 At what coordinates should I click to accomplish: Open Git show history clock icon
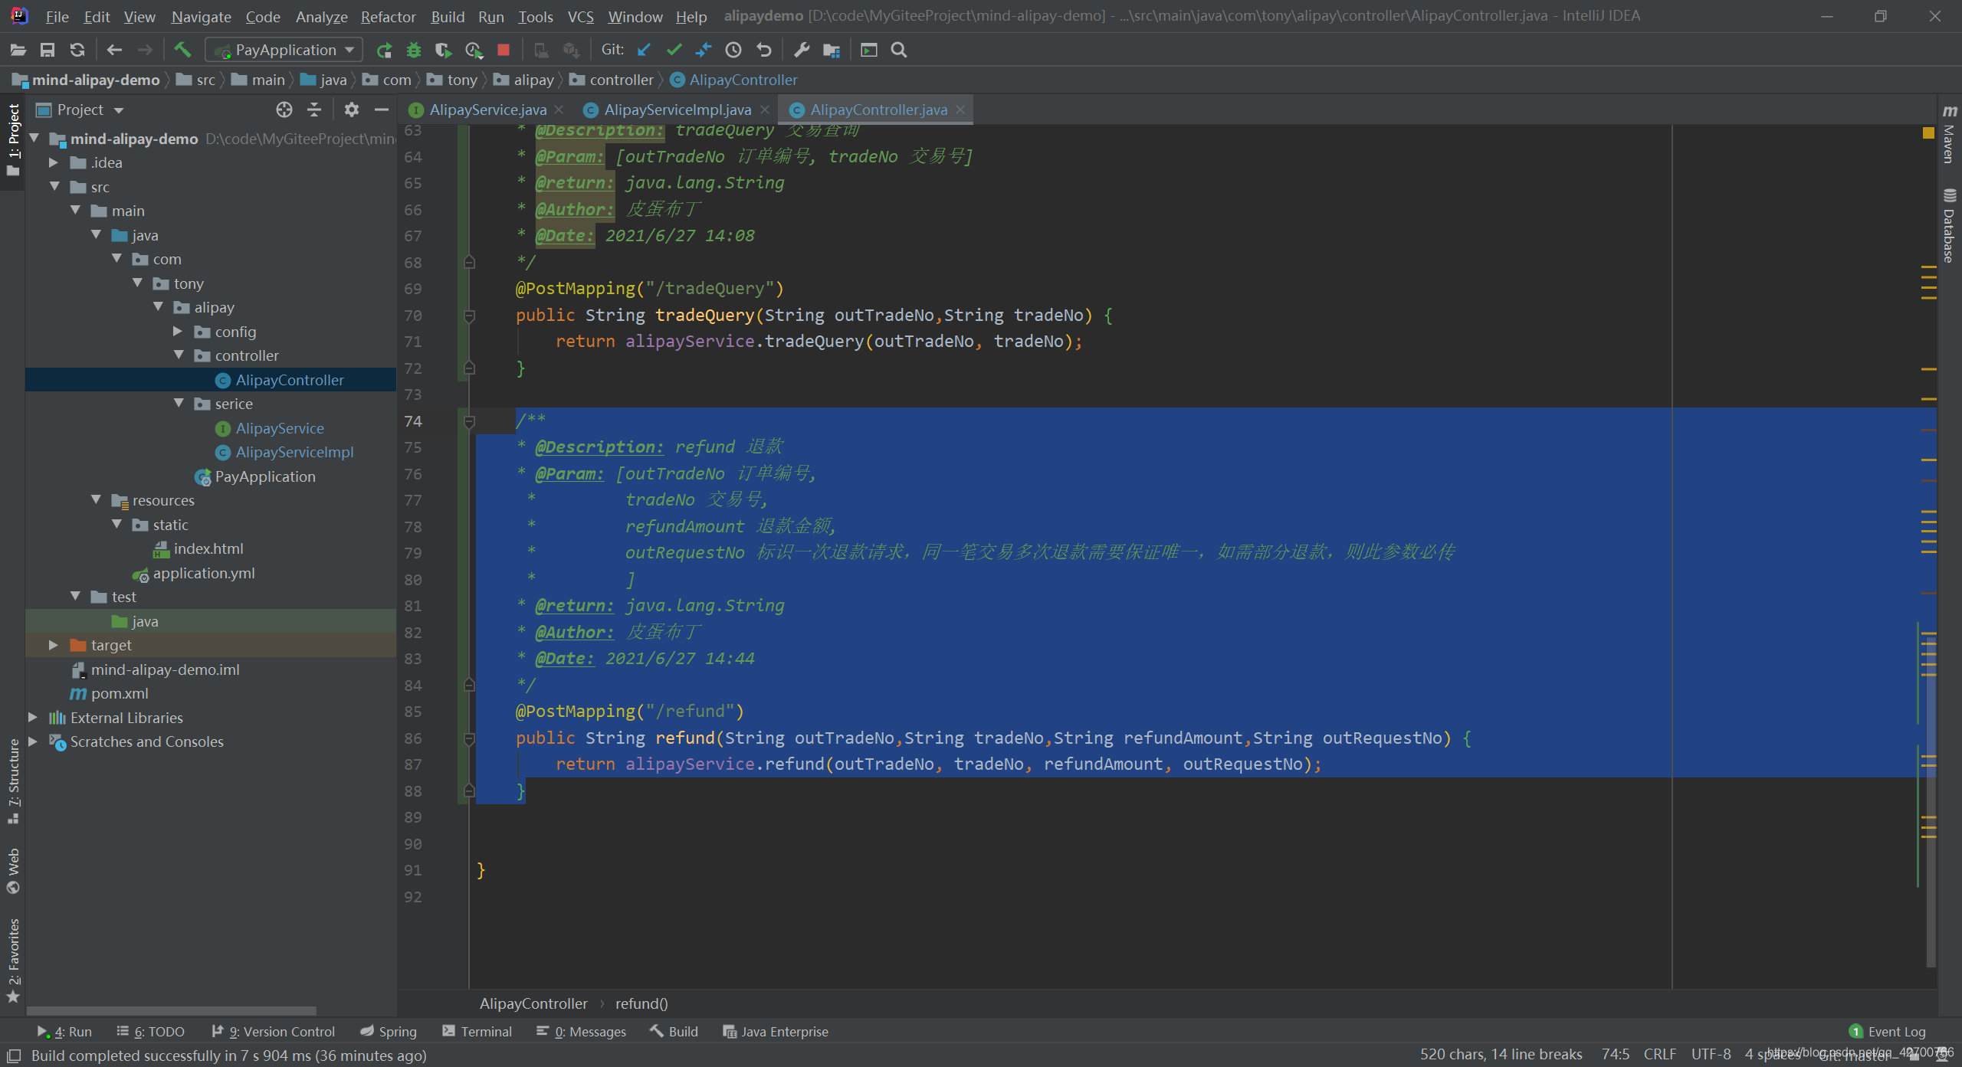(x=733, y=50)
